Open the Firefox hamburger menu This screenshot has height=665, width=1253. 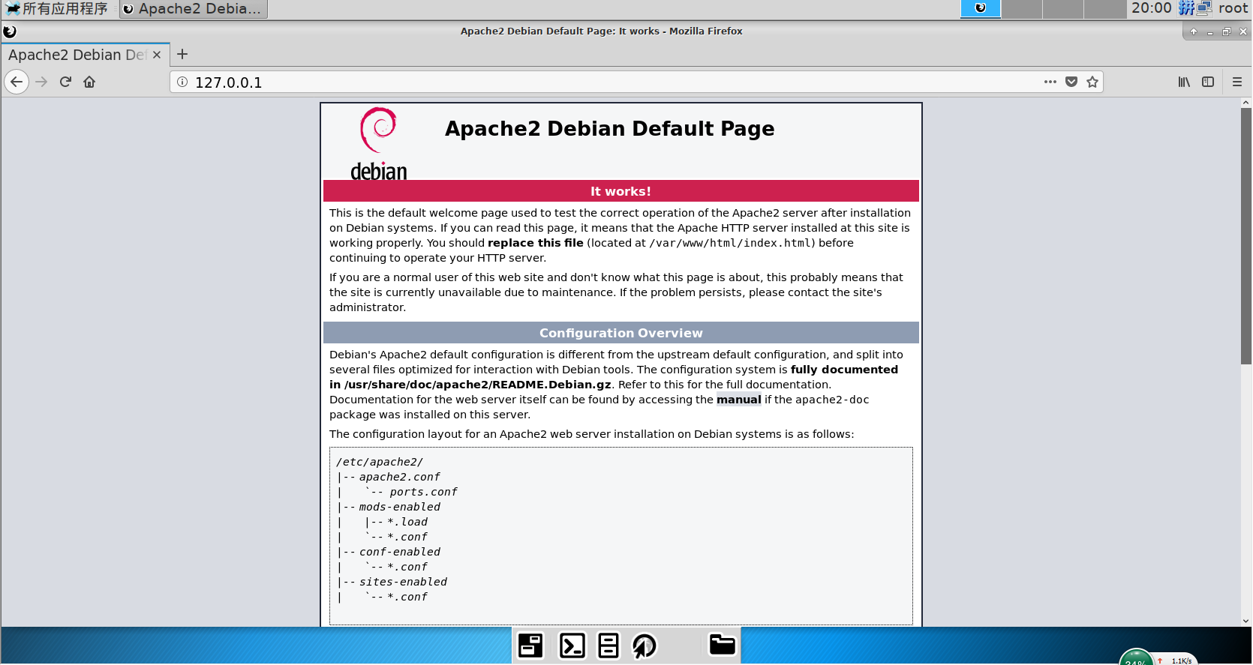[x=1237, y=82]
